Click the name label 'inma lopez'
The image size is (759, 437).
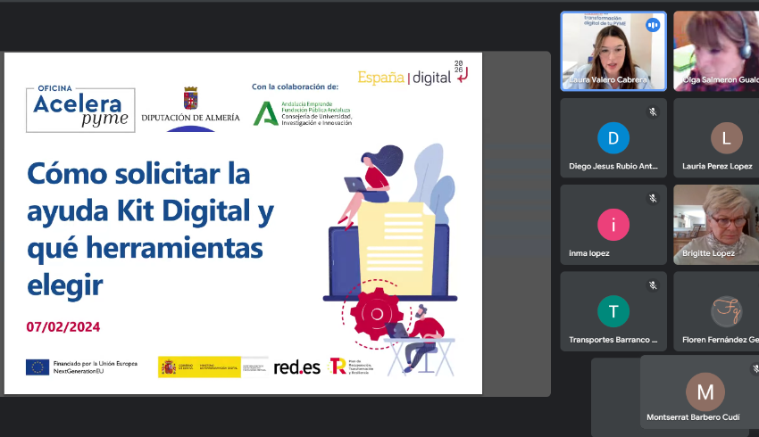tap(589, 253)
